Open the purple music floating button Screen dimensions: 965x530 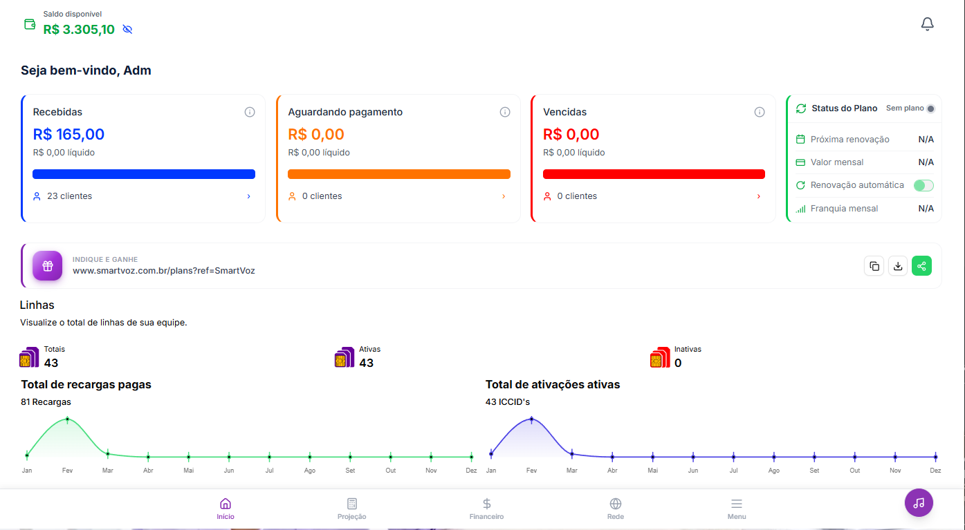(919, 502)
